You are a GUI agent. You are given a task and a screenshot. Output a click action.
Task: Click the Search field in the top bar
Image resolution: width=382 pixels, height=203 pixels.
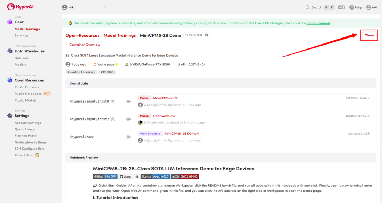pyautogui.click(x=320, y=7)
